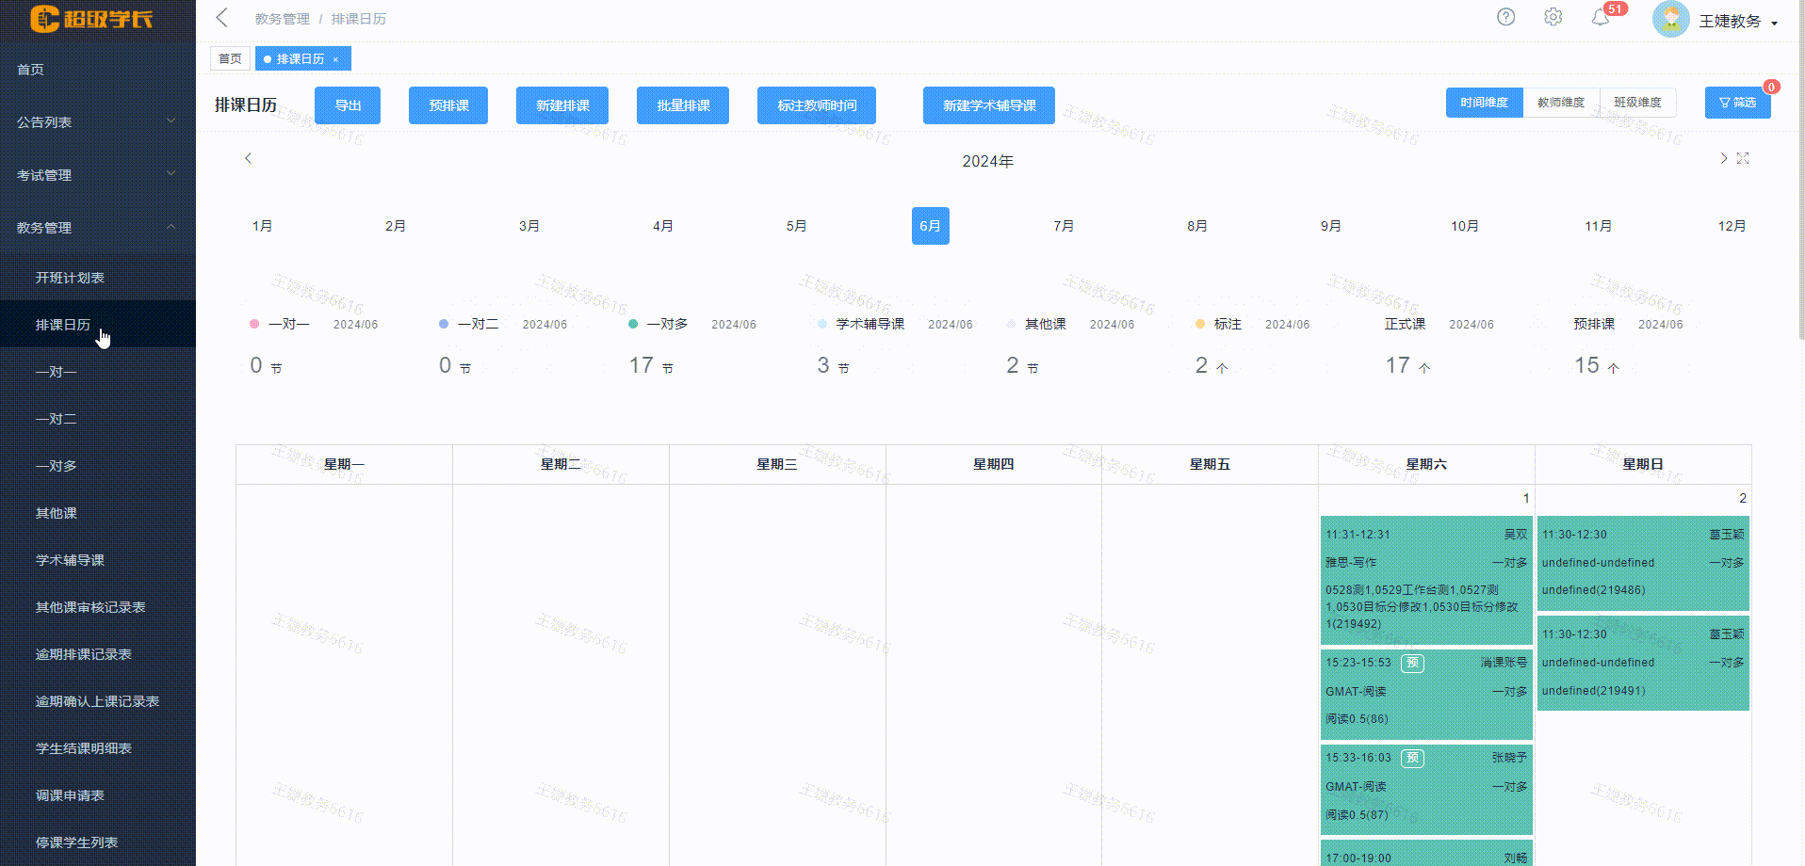Image resolution: width=1805 pixels, height=866 pixels.
Task: Click the back arrow next to the breadcrumb
Action: point(221,17)
